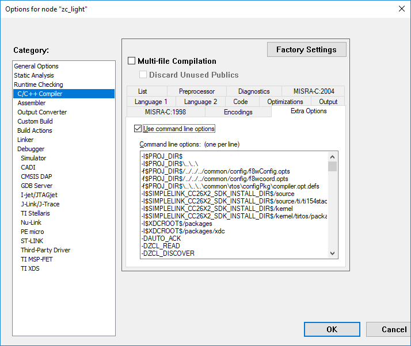This screenshot has height=346, width=411.
Task: Click SDK_INSTALL_DIR$/source line
Action: [x=218, y=194]
